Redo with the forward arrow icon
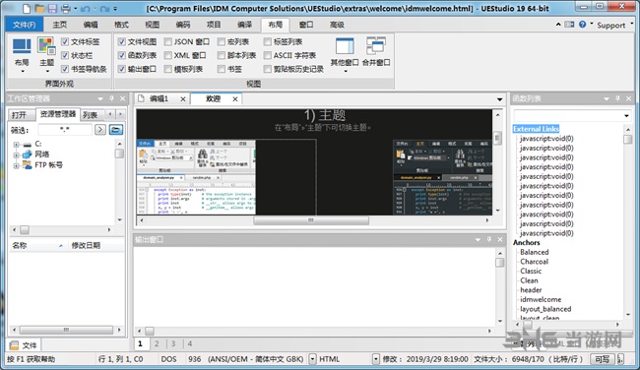Screen dimensions: 640x370 (105, 9)
